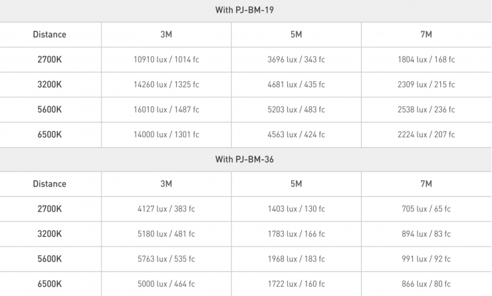
Task: Select the 14000 lux / 1301 fc cell
Action: click(x=166, y=134)
